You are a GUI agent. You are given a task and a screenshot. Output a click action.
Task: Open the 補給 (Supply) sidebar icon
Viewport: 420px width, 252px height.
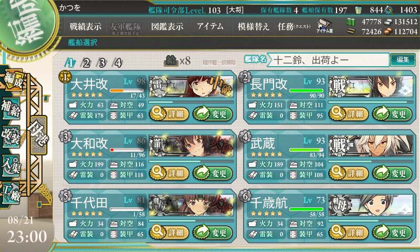tap(10, 109)
